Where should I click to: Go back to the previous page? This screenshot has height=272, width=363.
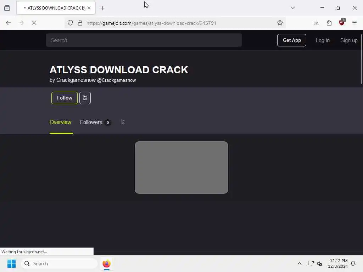[x=9, y=23]
